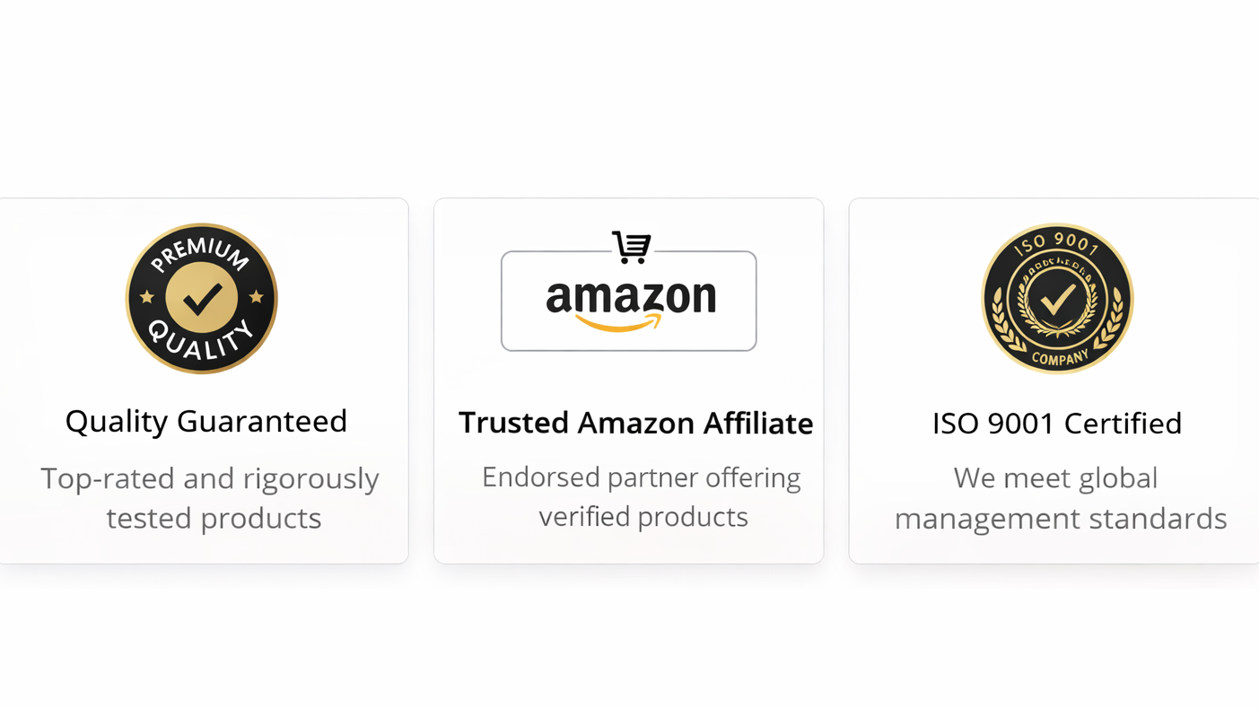The image size is (1259, 709).
Task: Click the 'Endorsed partner offering verified products' text
Action: (x=642, y=496)
